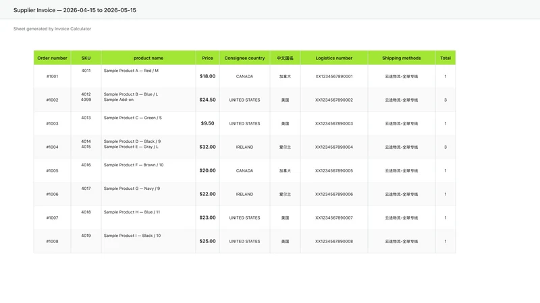Select order number #1002 cell

tap(53, 100)
